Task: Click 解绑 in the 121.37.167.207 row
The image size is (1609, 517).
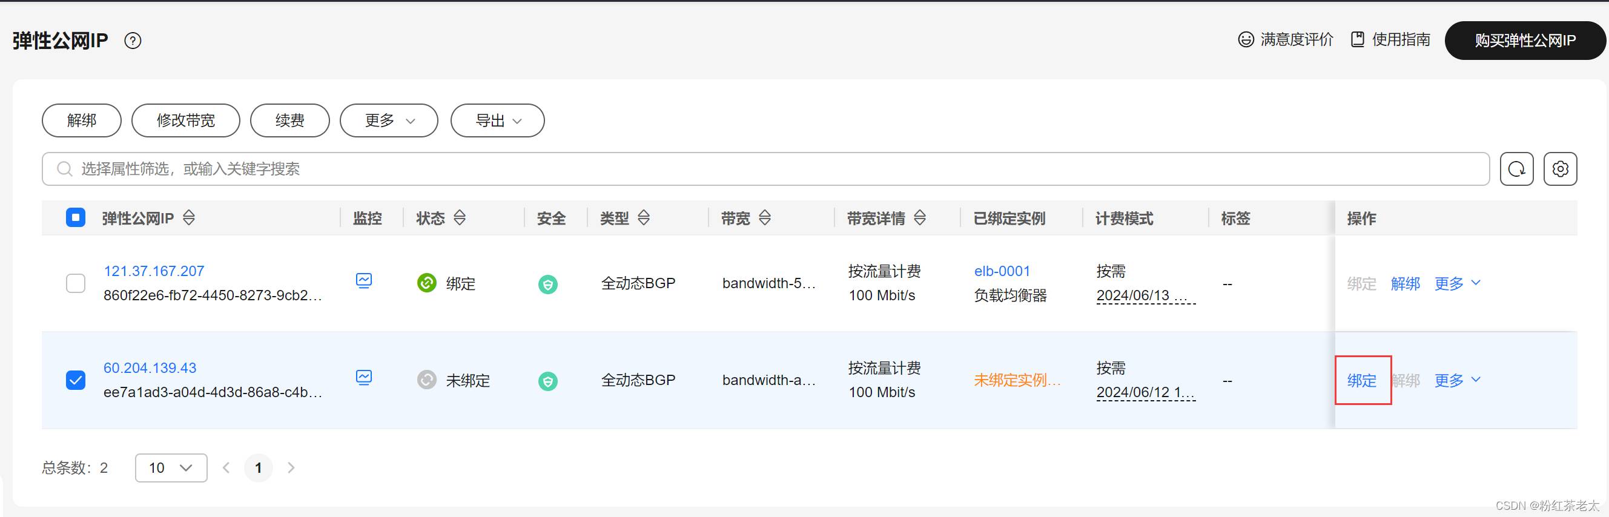Action: coord(1406,283)
